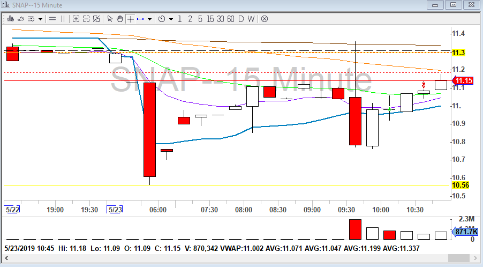
Task: Click the 'Lo: 11.09' value
Action: pos(105,248)
